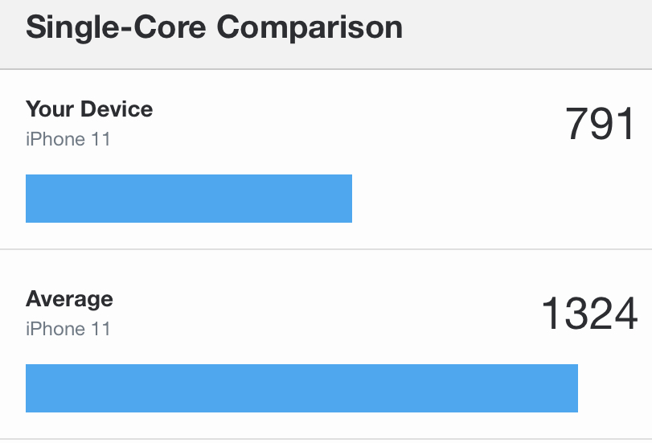Click the word Device in Your Device

tap(117, 109)
